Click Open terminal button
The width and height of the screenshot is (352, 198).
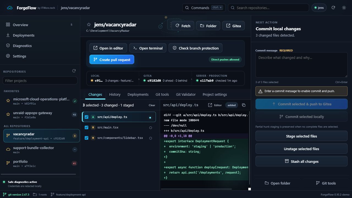pyautogui.click(x=148, y=48)
